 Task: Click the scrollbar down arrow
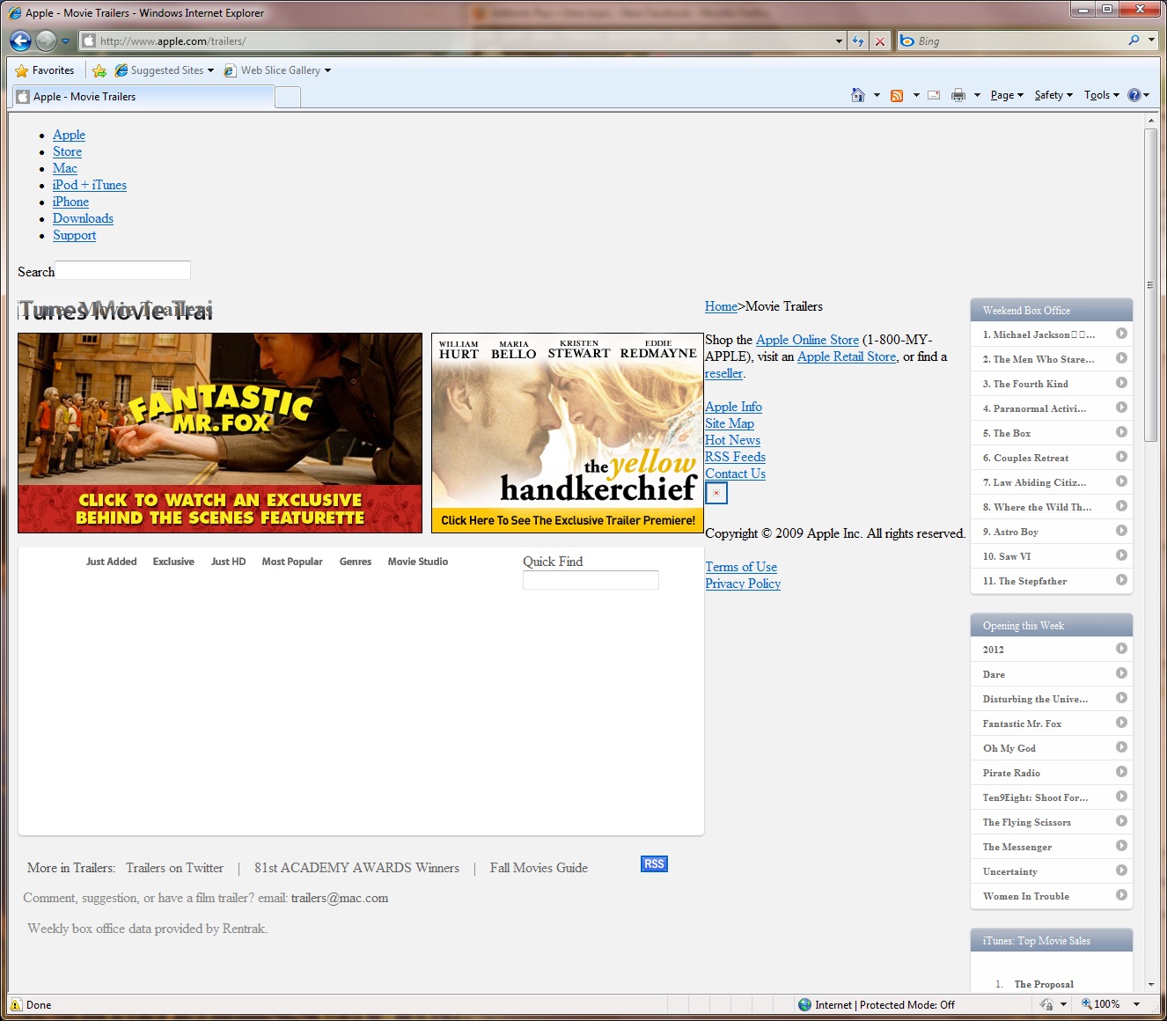[x=1150, y=984]
